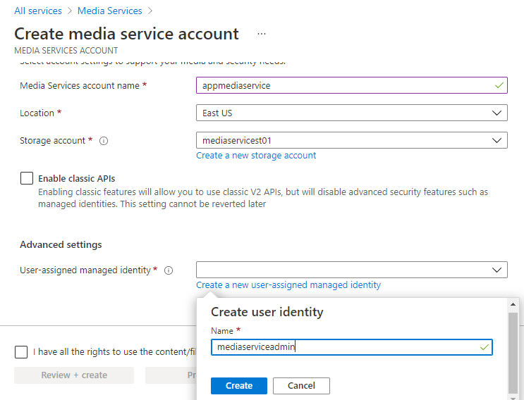The width and height of the screenshot is (524, 400).
Task: Enable the classic APIs checkbox
Action: [27, 179]
